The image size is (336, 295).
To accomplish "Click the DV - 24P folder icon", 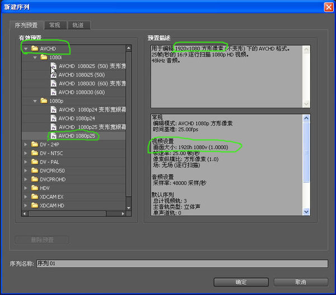I will coord(34,145).
